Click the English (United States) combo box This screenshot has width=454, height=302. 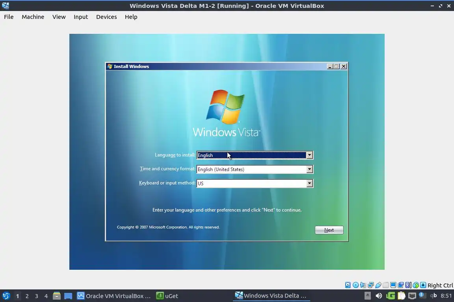(x=255, y=169)
